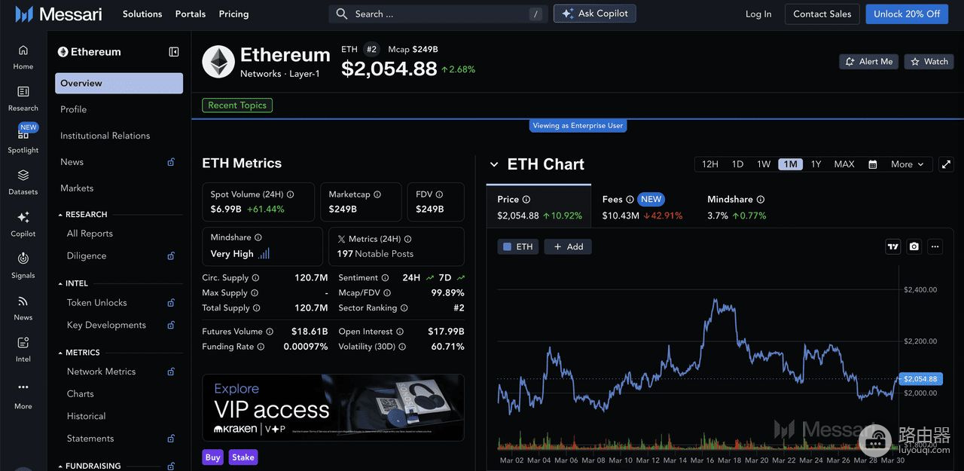The image size is (964, 471).
Task: Open the Portals top menu
Action: [191, 14]
